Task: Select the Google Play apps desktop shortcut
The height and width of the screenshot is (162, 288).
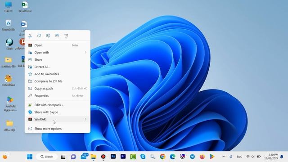Action: (10, 104)
